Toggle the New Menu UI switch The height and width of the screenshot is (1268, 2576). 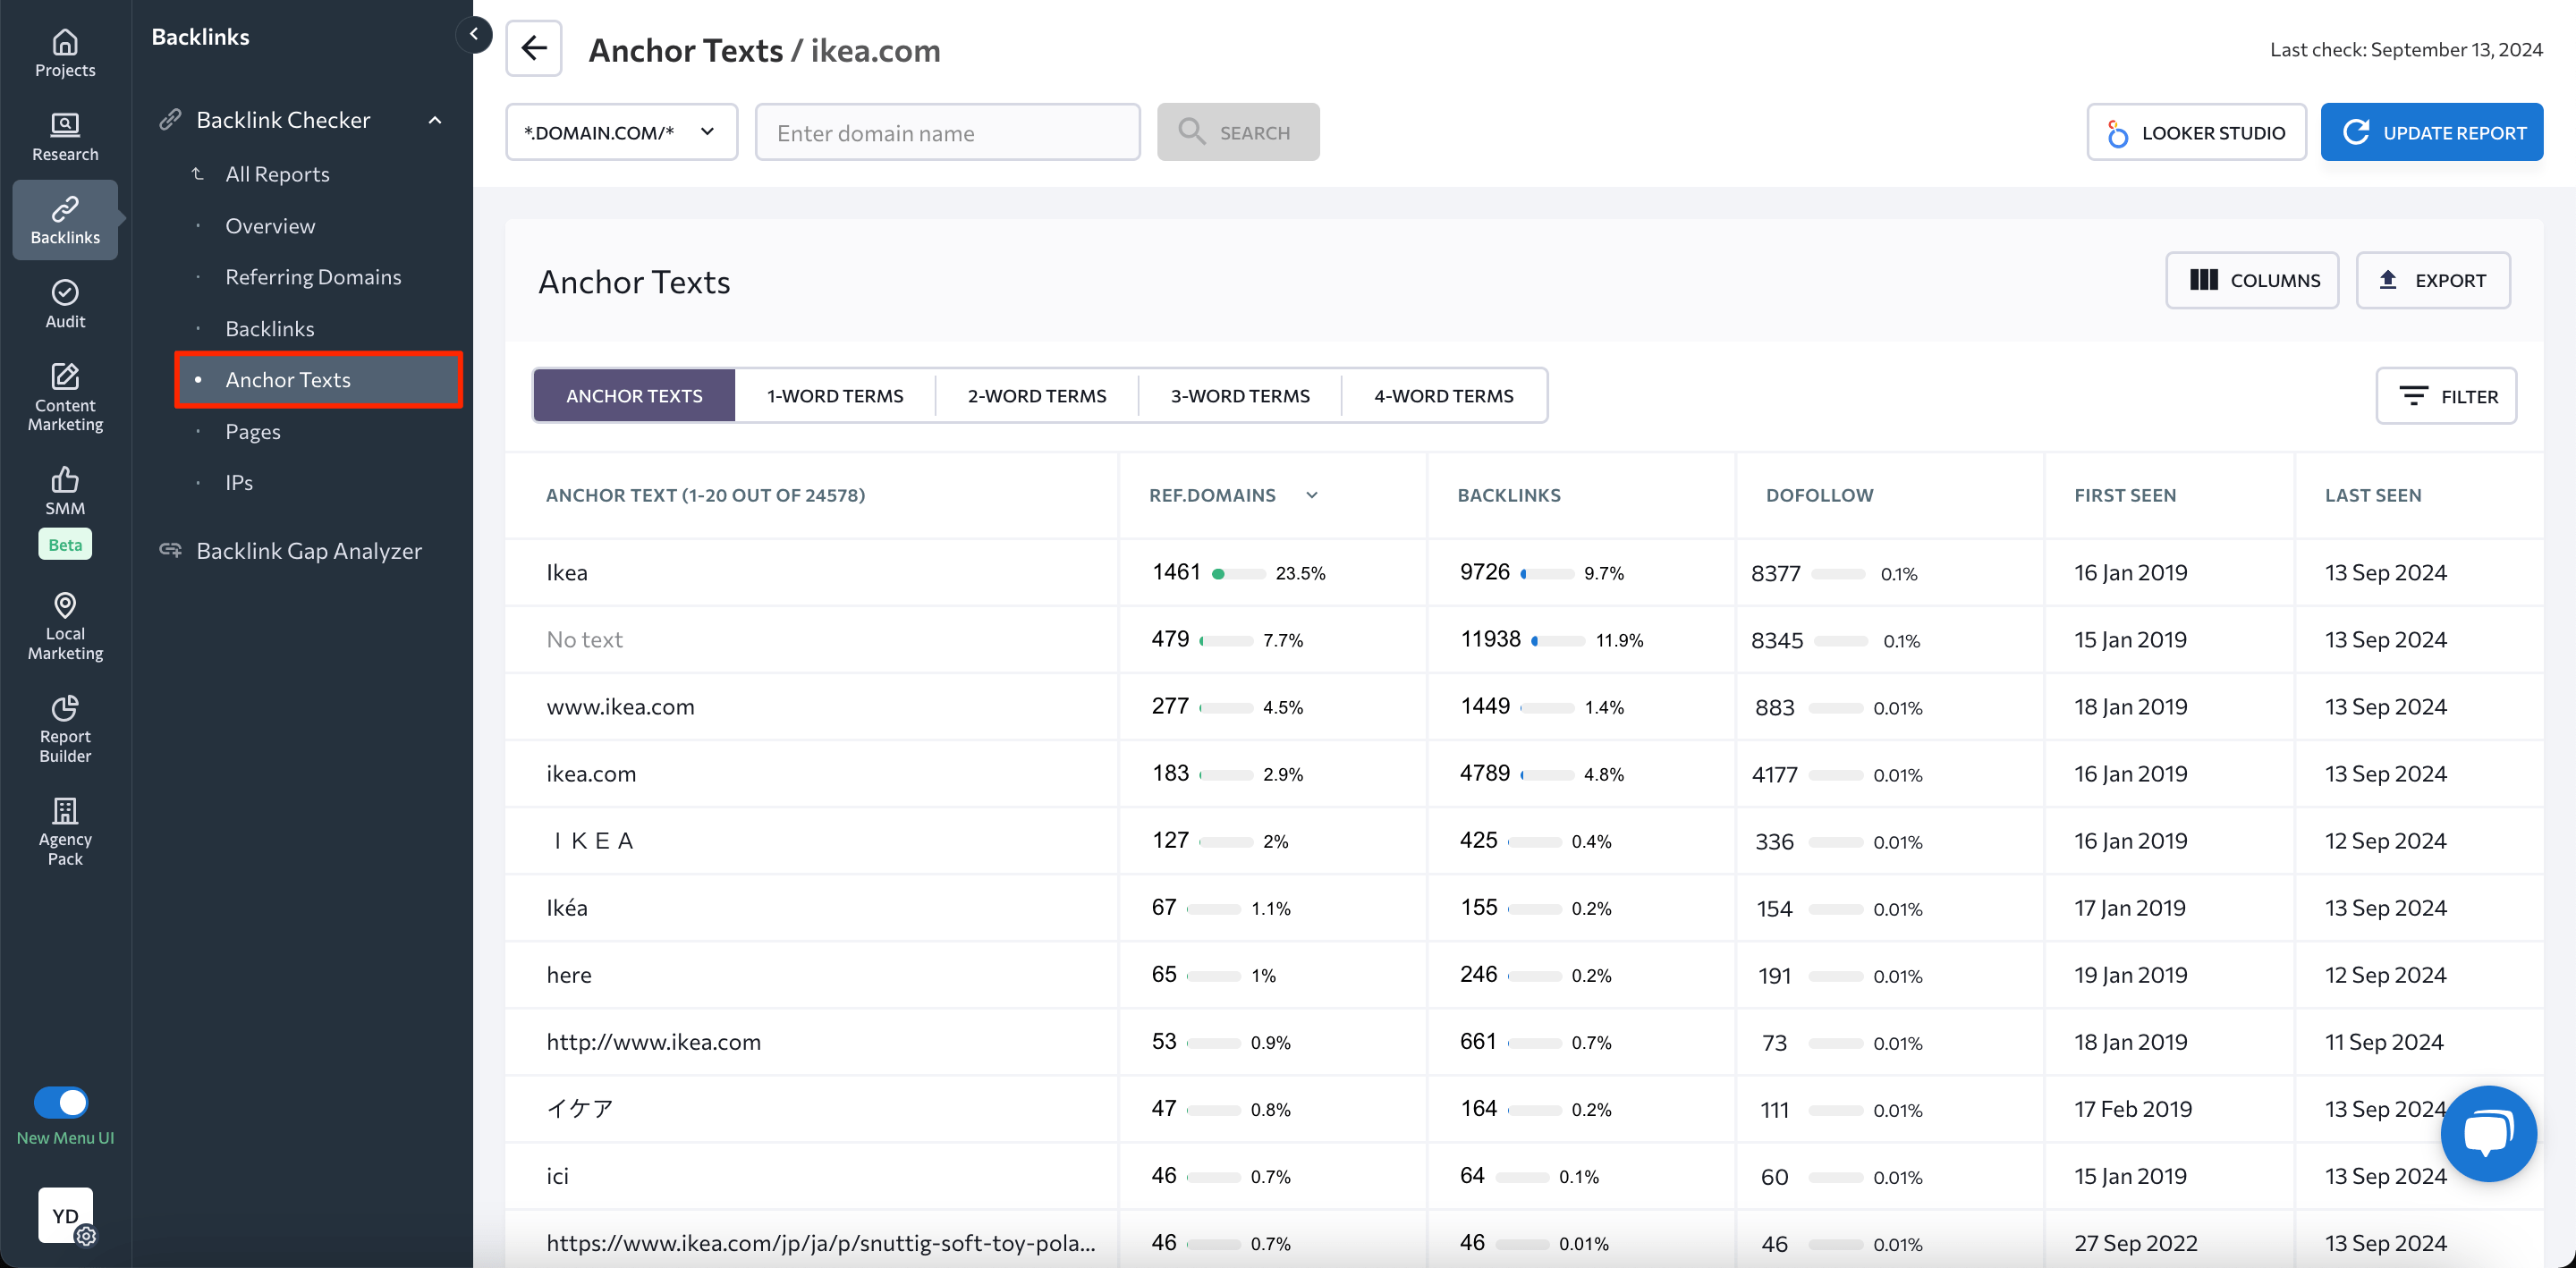pos(61,1102)
